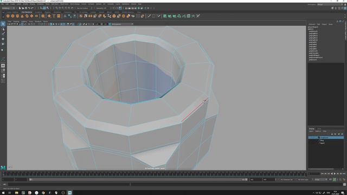This screenshot has width=347, height=195.
Task: Click the time slider frame ruler
Action: tap(155, 174)
